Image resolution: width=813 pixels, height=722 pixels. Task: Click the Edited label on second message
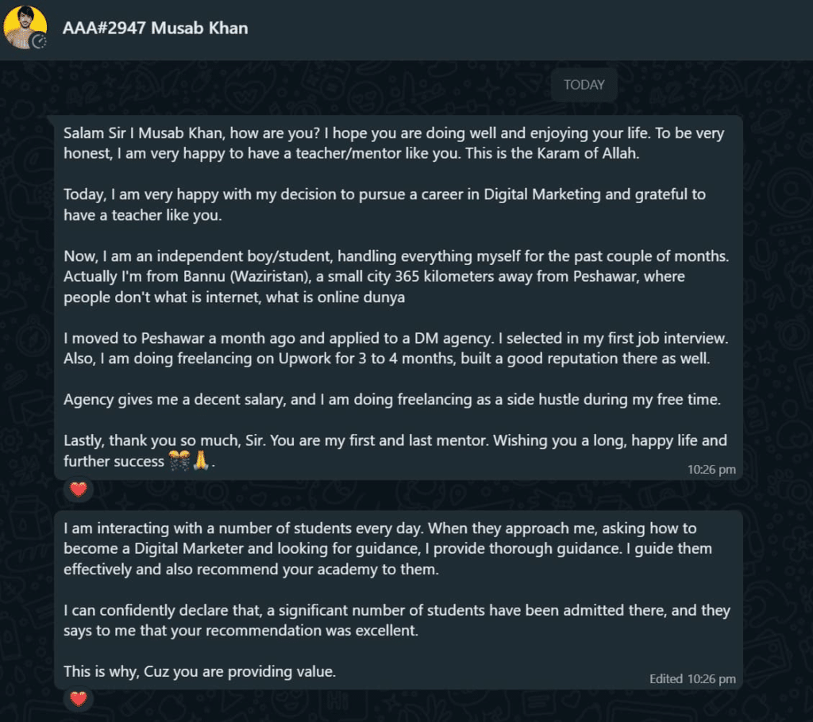tap(666, 679)
